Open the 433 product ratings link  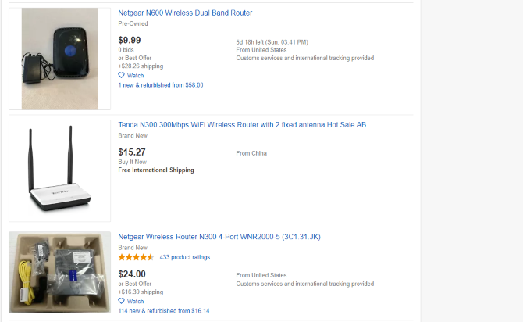184,257
